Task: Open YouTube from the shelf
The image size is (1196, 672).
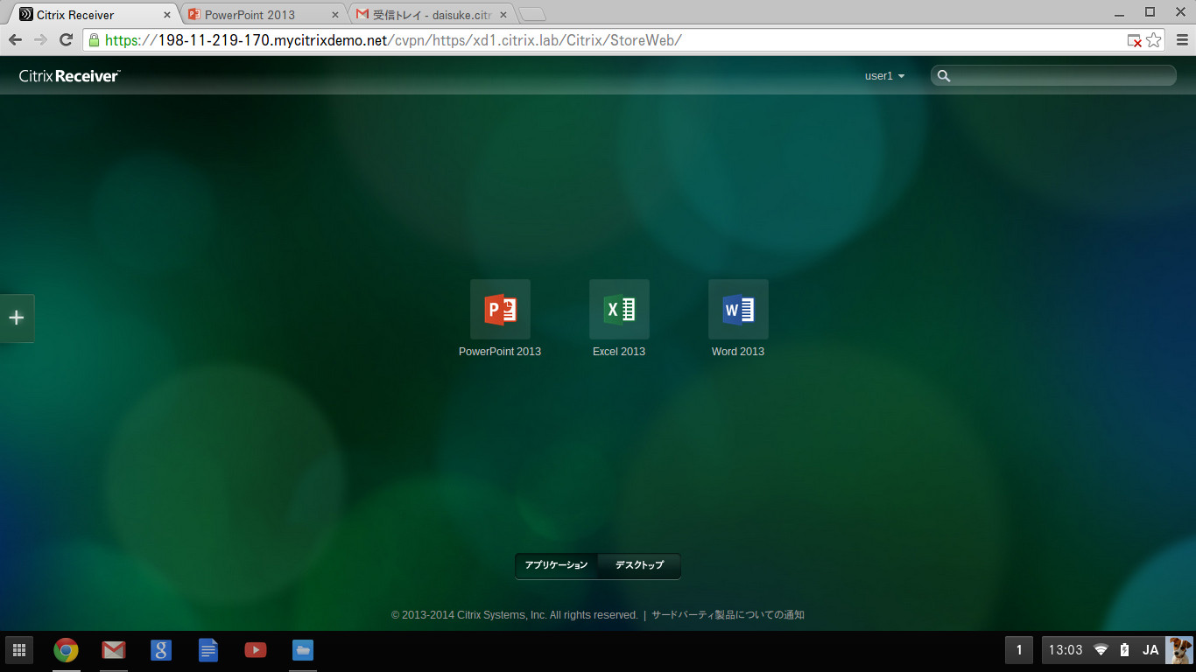Action: tap(255, 650)
